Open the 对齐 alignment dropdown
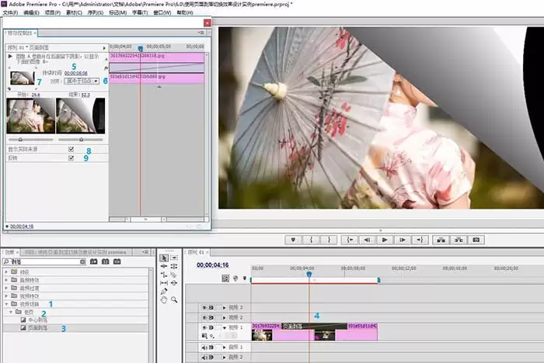The height and width of the screenshot is (363, 544). point(82,81)
